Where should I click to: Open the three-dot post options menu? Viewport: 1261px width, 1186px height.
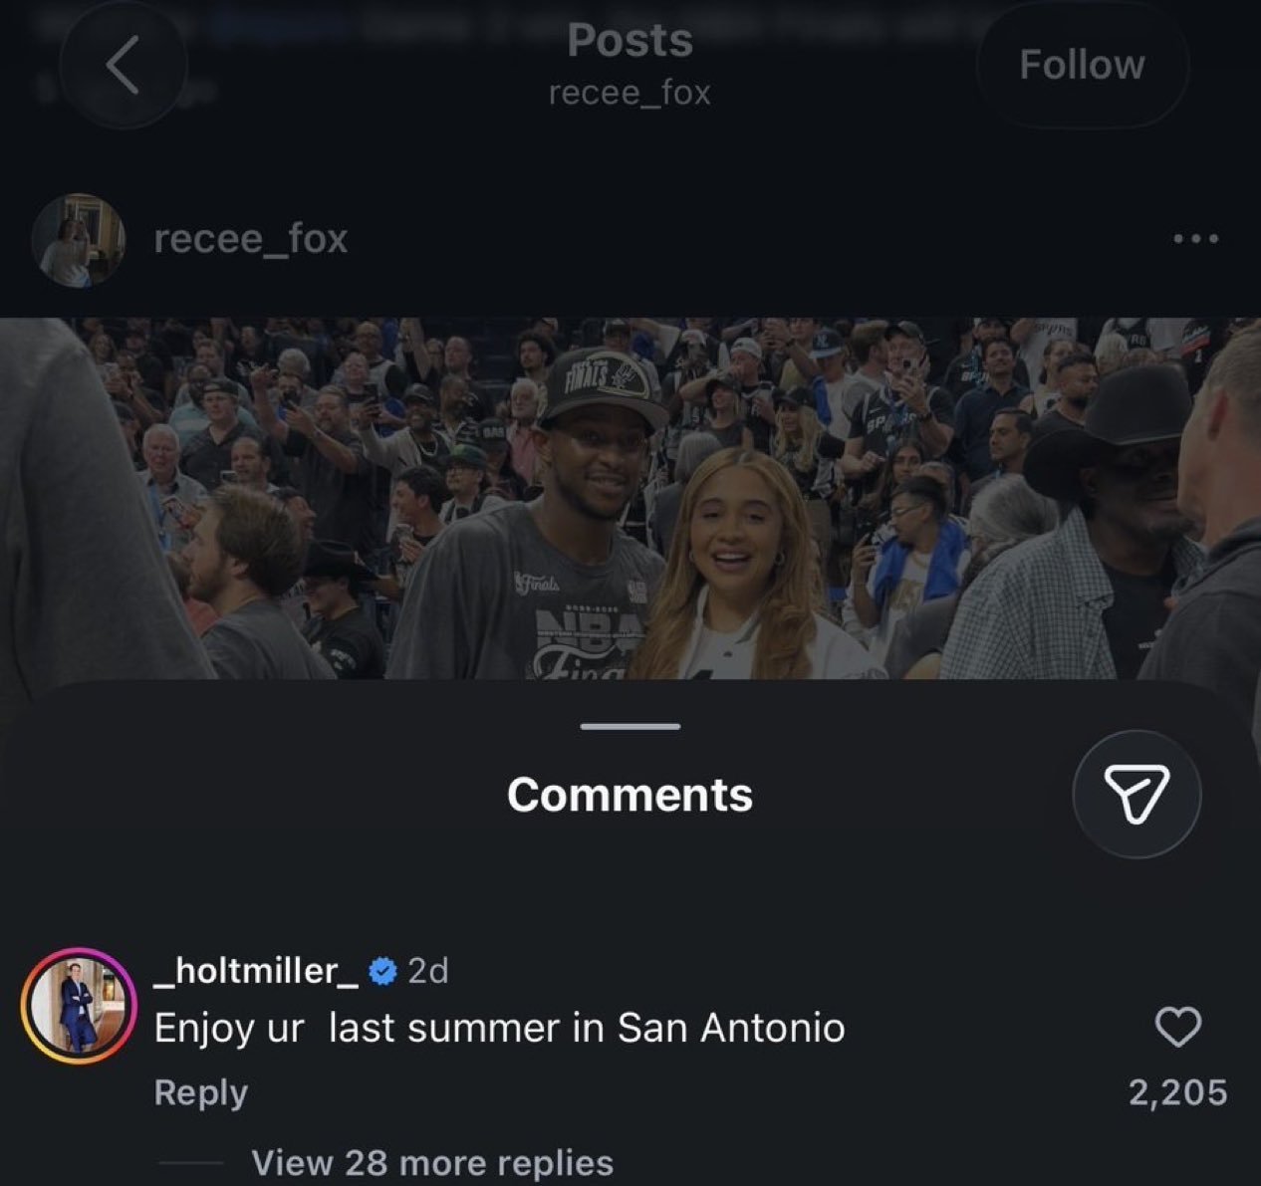pyautogui.click(x=1195, y=239)
